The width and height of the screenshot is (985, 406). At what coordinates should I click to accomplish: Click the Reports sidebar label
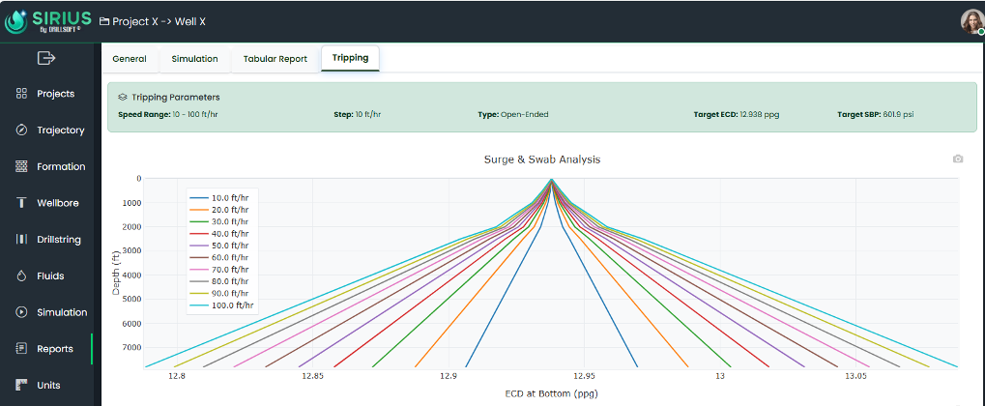(55, 349)
